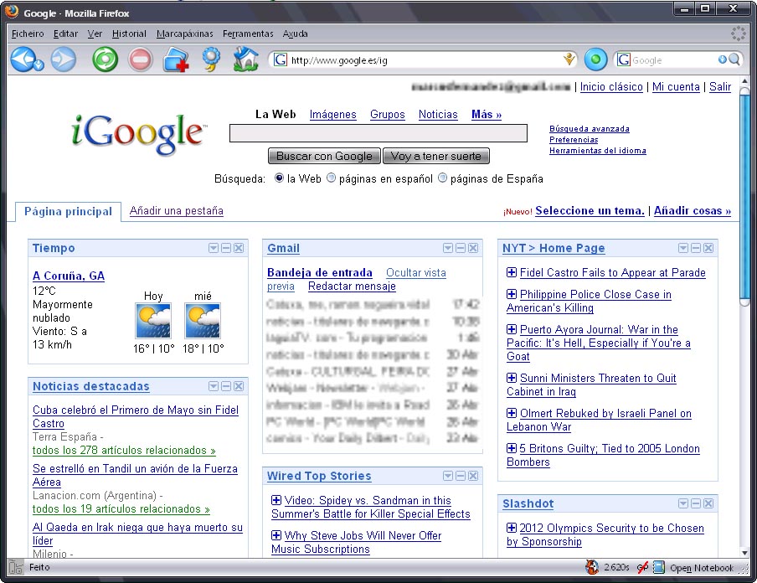Viewport: 757px width, 583px height.
Task: Click the page vertical scrollbar thumb
Action: coord(744,197)
